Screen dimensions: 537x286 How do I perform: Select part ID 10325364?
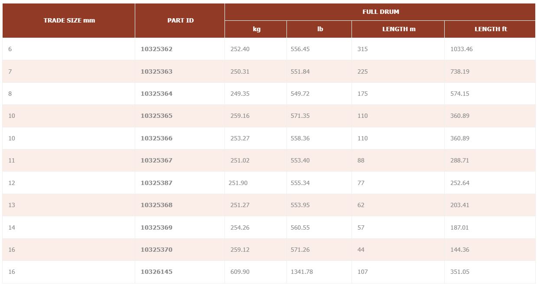[156, 94]
